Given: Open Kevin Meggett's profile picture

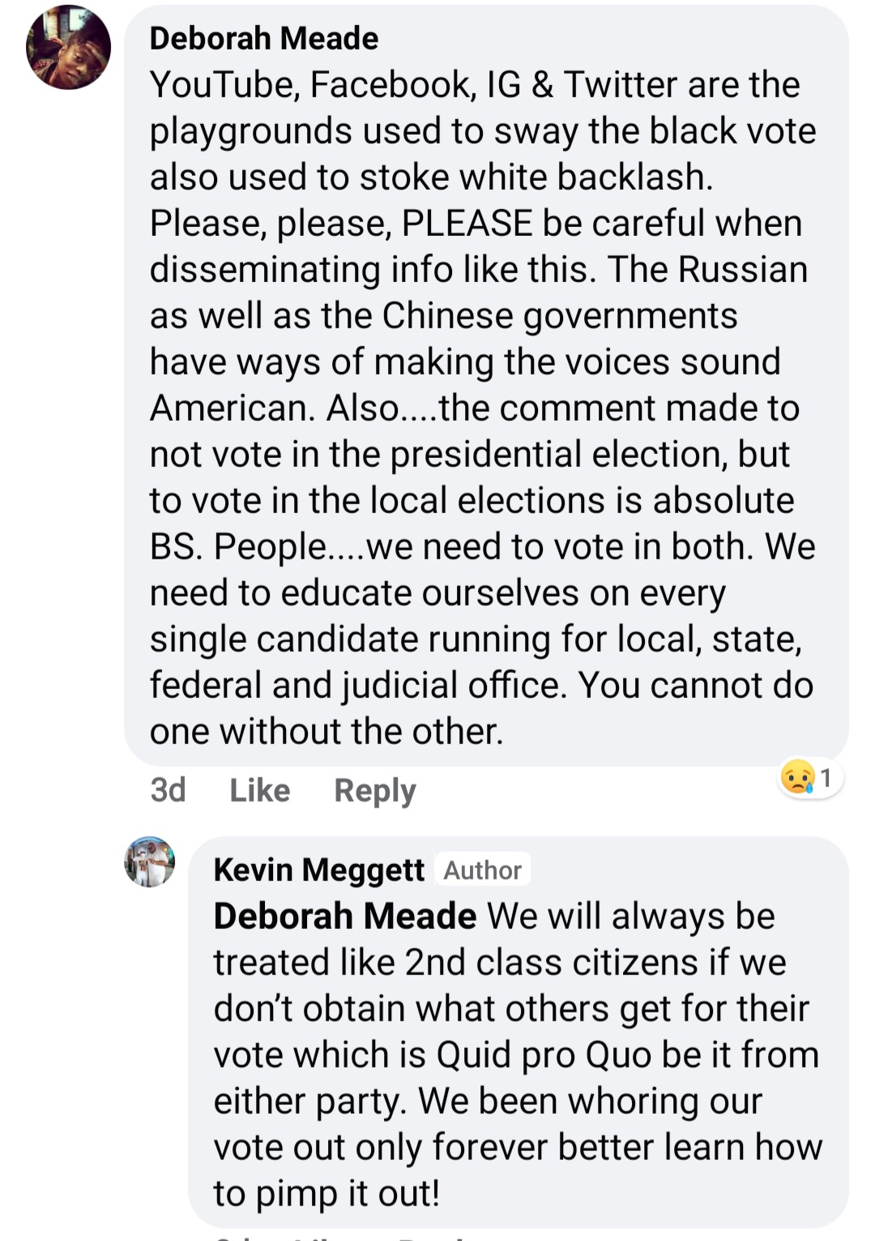Looking at the screenshot, I should [x=149, y=862].
